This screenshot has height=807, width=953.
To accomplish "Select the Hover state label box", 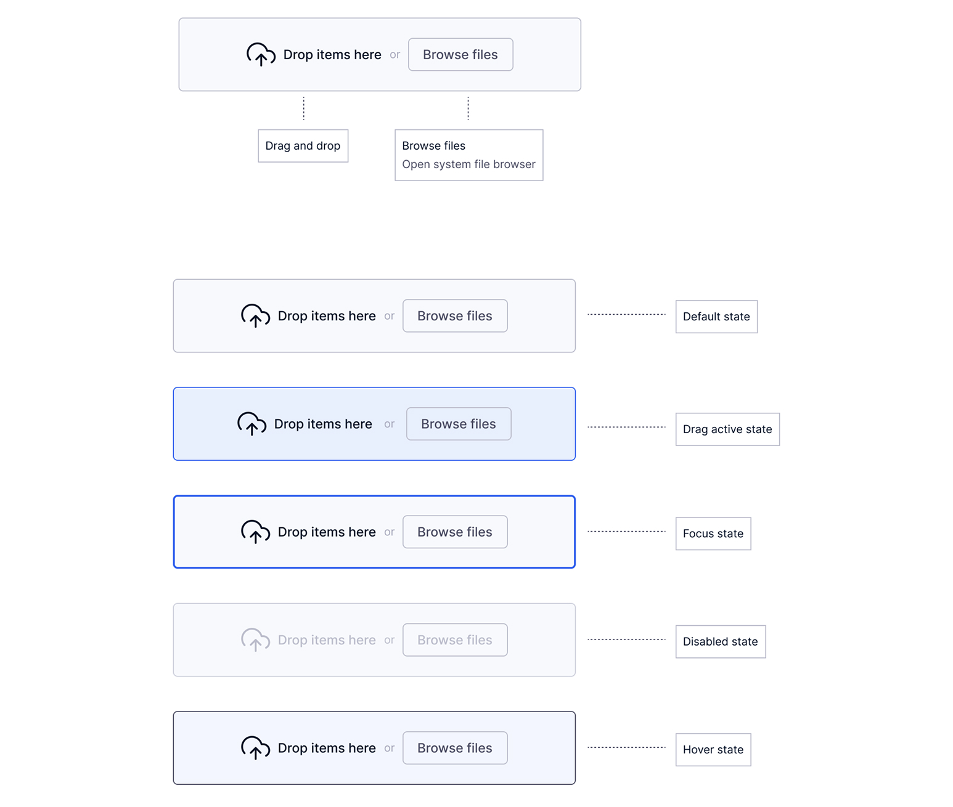I will click(x=713, y=750).
